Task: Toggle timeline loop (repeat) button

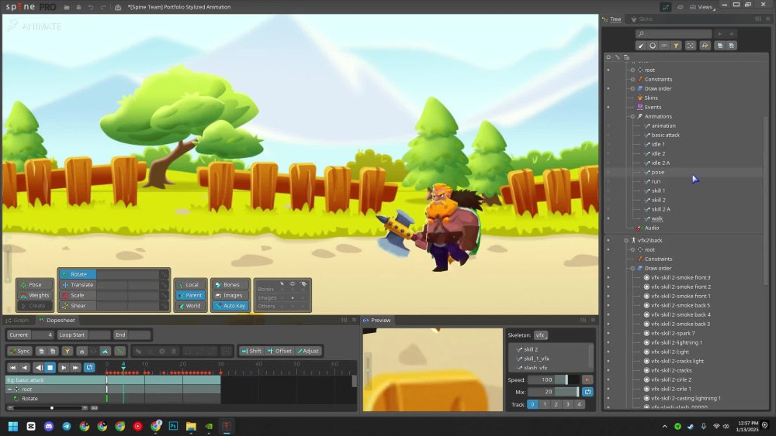Action: [89, 367]
